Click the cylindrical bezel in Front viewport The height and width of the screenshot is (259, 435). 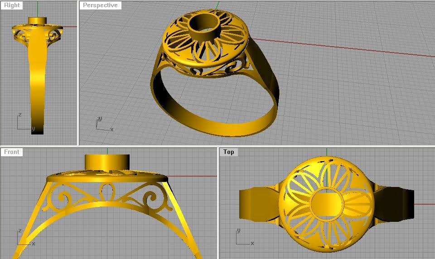(107, 163)
